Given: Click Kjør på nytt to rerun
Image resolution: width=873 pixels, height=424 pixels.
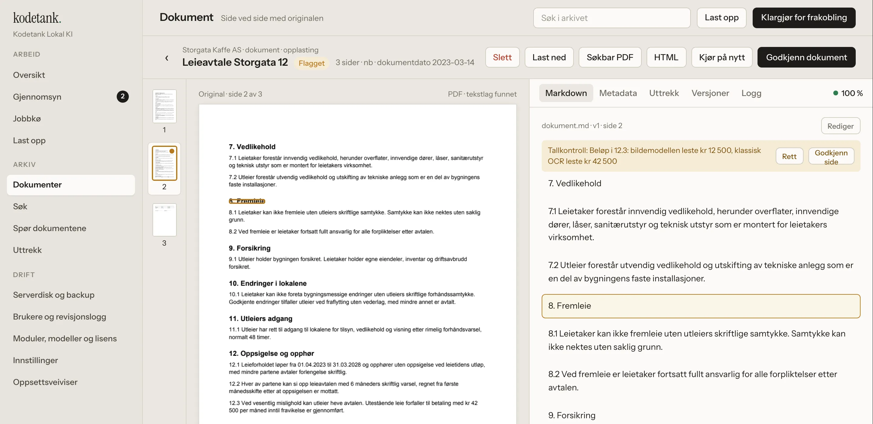Looking at the screenshot, I should pyautogui.click(x=722, y=57).
